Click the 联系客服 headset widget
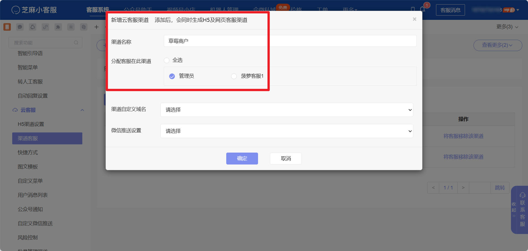528x251 pixels. click(x=522, y=210)
